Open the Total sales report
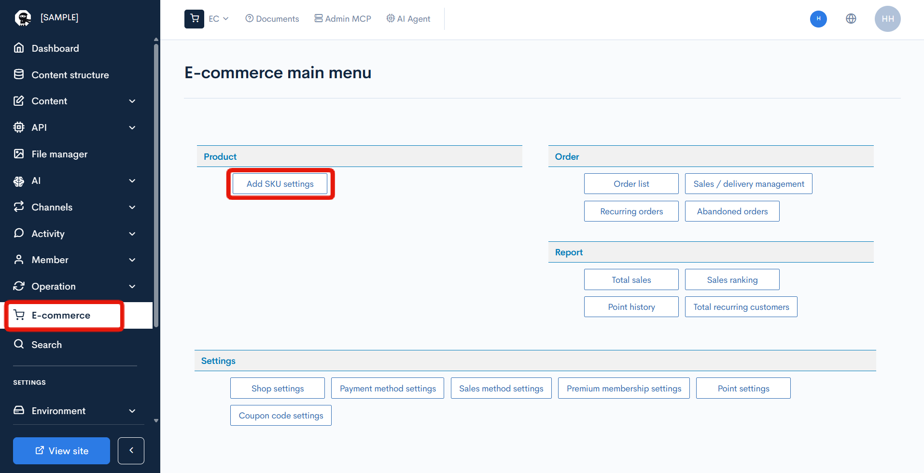The height and width of the screenshot is (473, 924). coord(631,279)
